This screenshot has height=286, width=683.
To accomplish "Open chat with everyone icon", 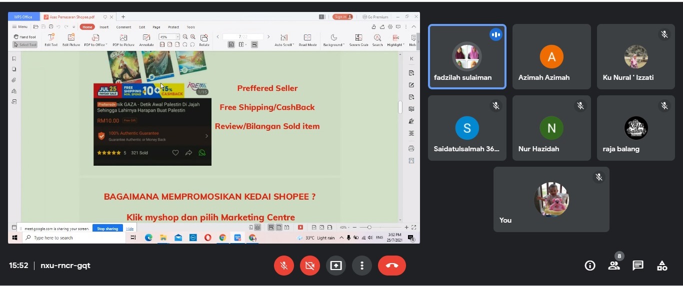I will [x=638, y=266].
